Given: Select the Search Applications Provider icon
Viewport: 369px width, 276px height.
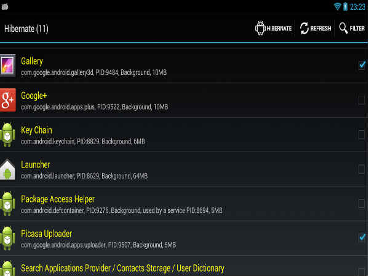Looking at the screenshot, I should pyautogui.click(x=8, y=268).
